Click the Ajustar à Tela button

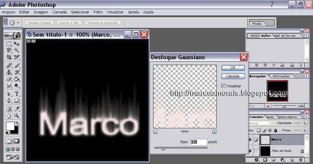[x=69, y=23]
